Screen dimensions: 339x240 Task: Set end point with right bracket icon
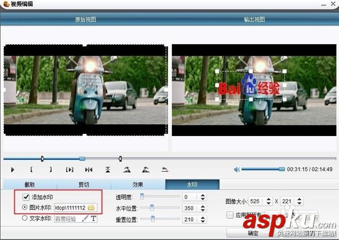pyautogui.click(x=51, y=169)
